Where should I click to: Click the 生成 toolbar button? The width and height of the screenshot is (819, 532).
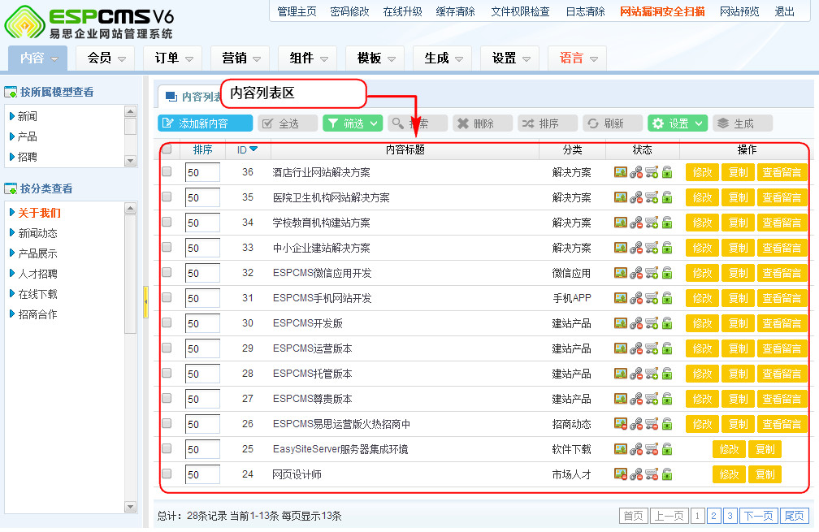coord(743,123)
